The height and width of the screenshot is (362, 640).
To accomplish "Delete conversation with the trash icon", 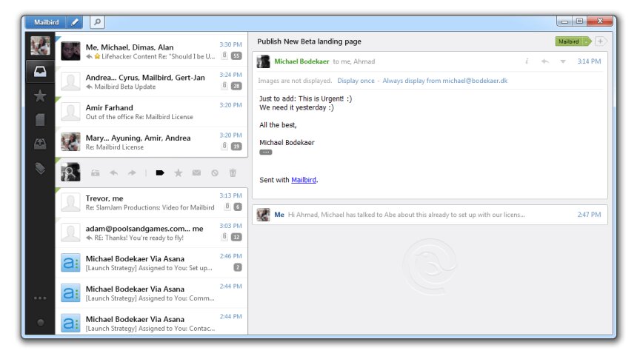I will point(233,173).
